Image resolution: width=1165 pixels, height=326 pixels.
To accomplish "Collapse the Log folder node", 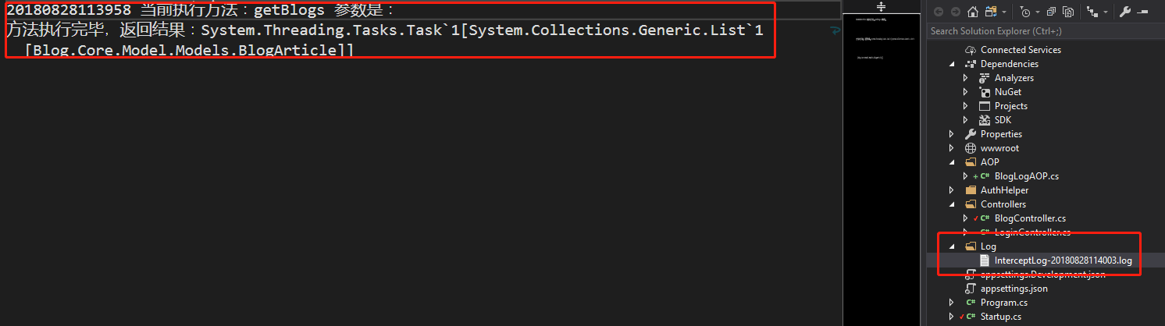I will (x=952, y=246).
